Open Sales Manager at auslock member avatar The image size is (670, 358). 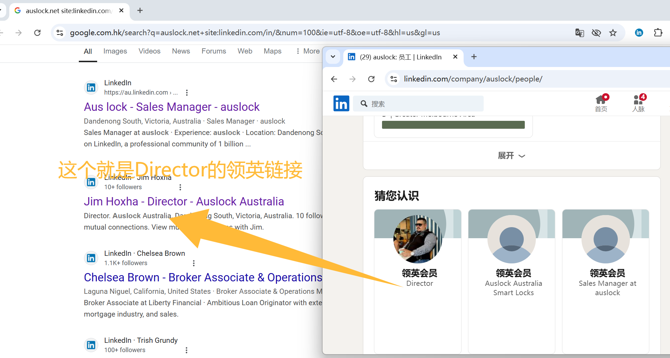coord(606,239)
